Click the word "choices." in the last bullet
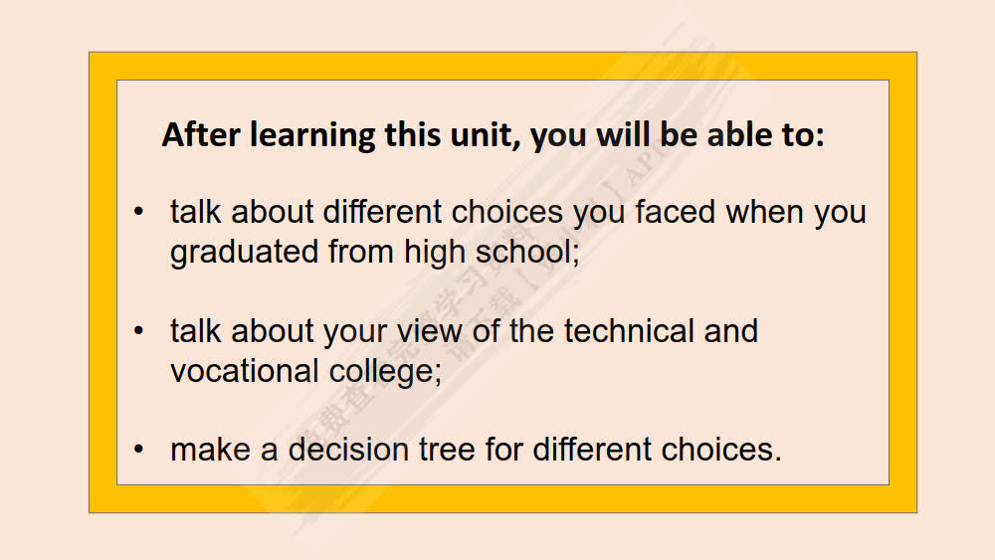The height and width of the screenshot is (560, 995). click(721, 449)
